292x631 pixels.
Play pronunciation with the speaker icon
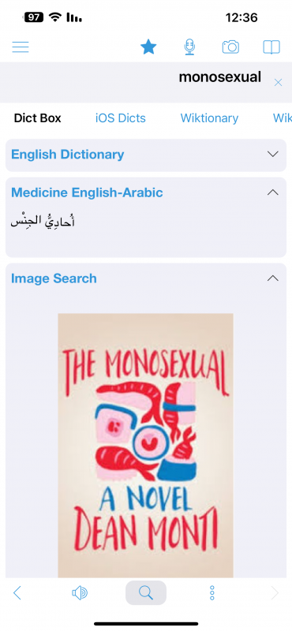(80, 593)
